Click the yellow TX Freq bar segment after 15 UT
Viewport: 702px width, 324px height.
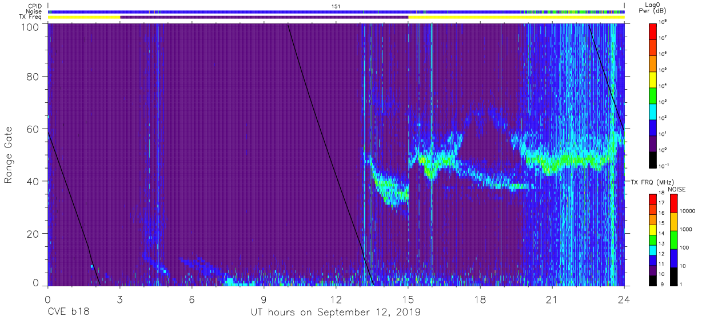[516, 17]
